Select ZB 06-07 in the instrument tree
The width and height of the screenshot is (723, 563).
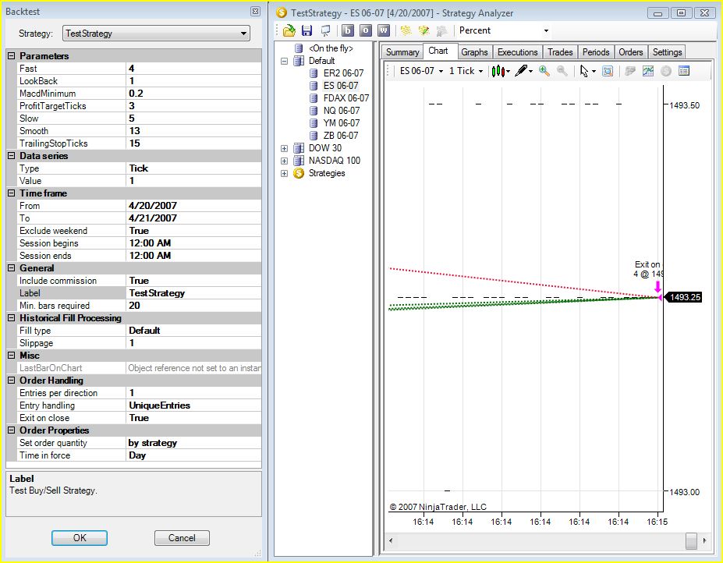[x=341, y=136]
